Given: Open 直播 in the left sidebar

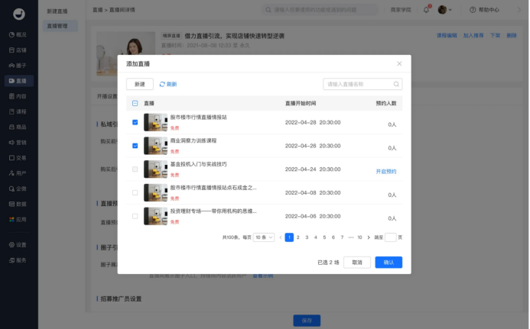Looking at the screenshot, I should (19, 81).
